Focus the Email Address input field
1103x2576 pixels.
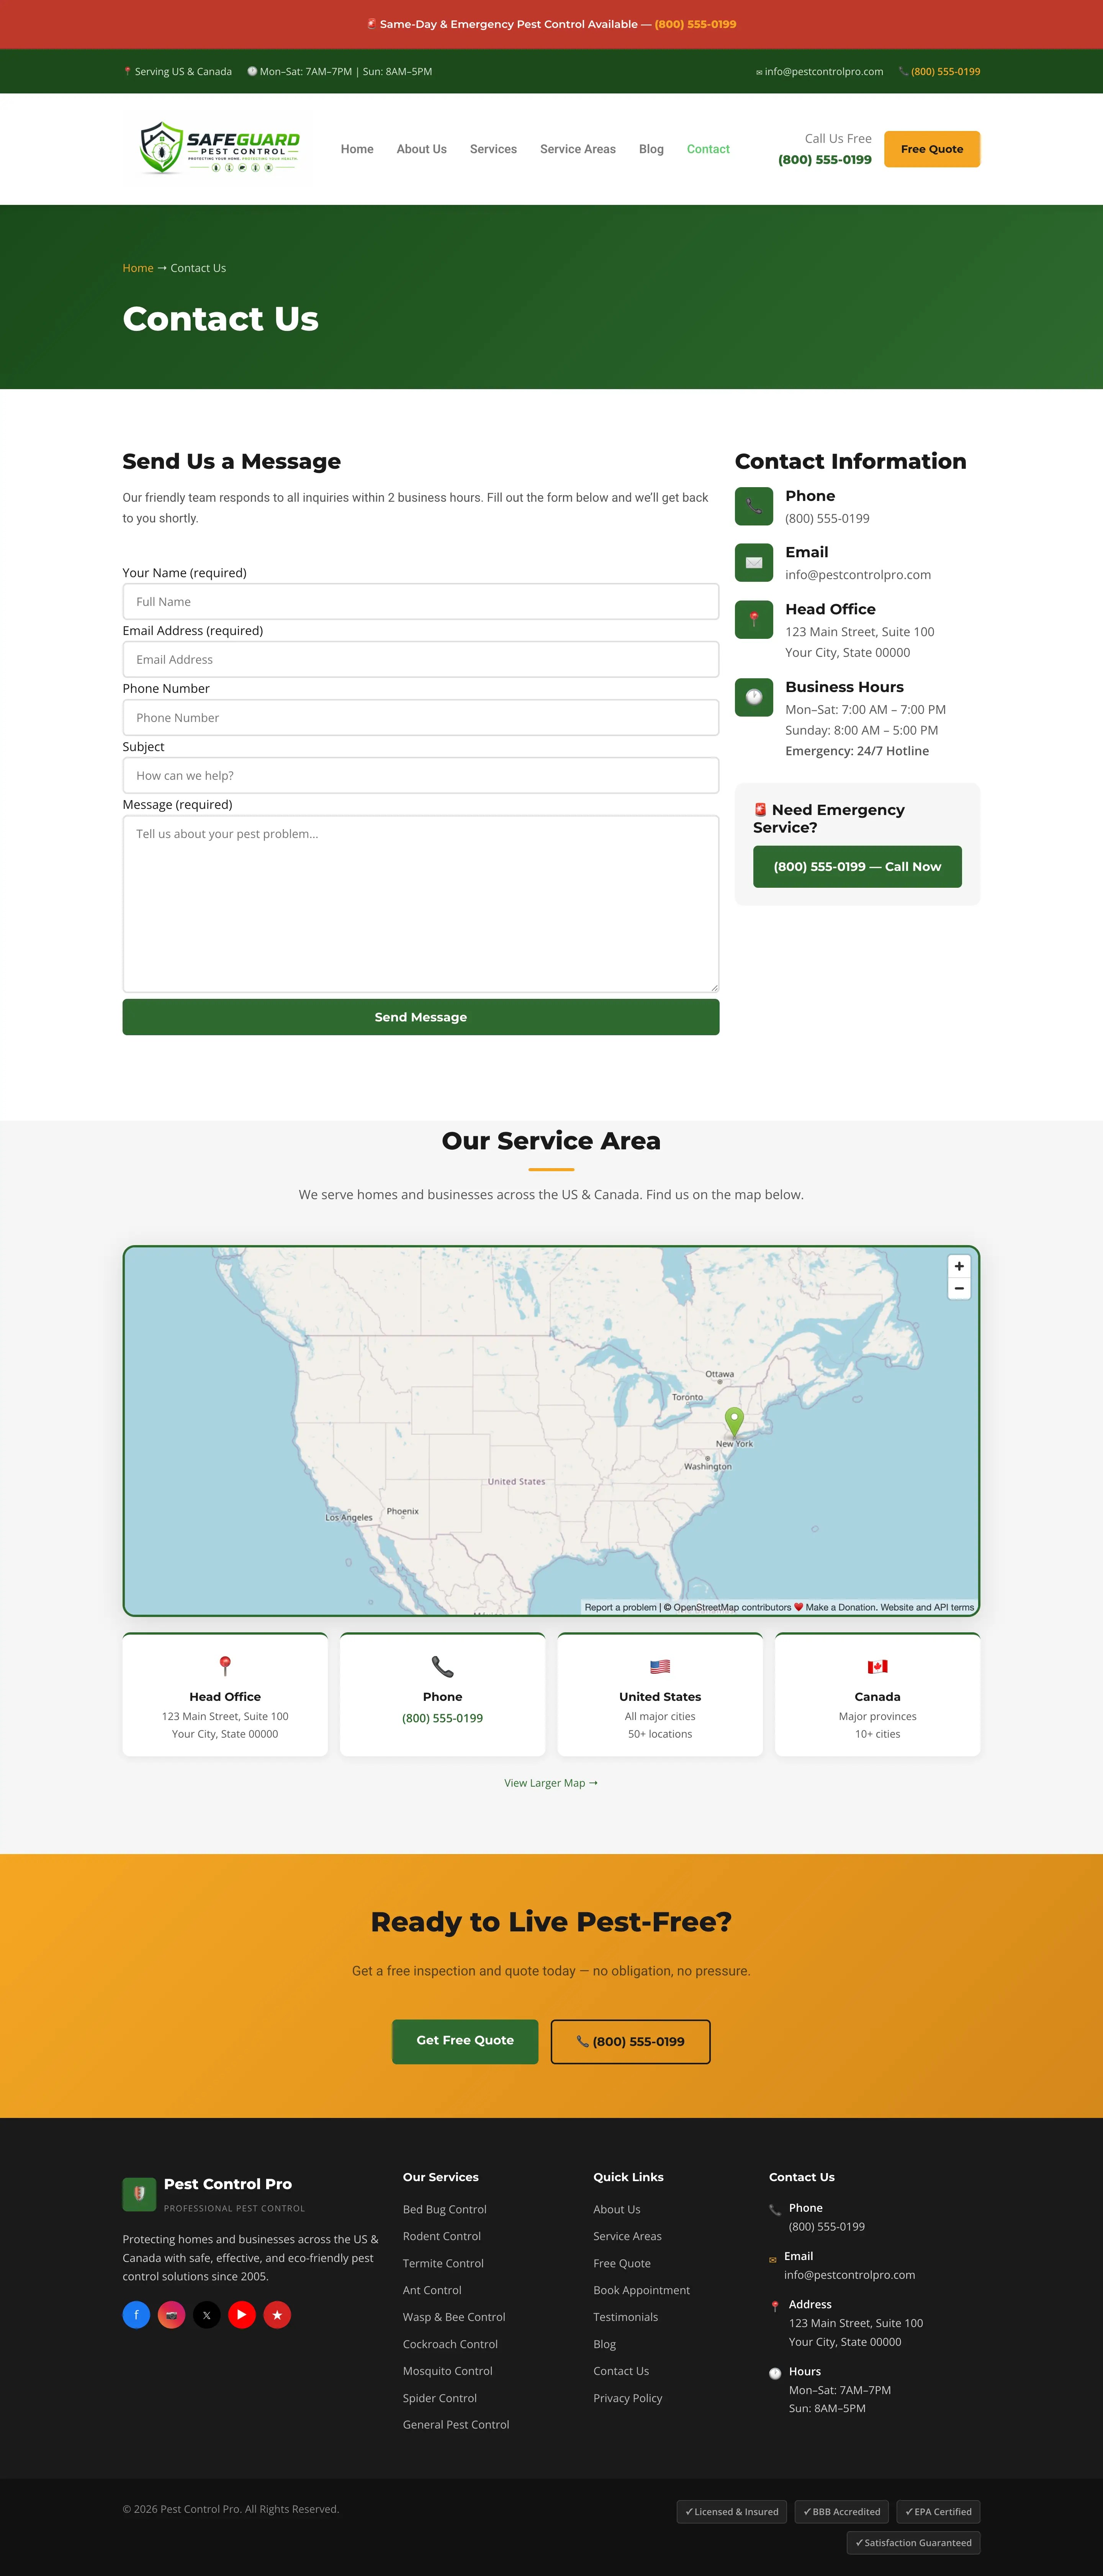[x=421, y=660]
